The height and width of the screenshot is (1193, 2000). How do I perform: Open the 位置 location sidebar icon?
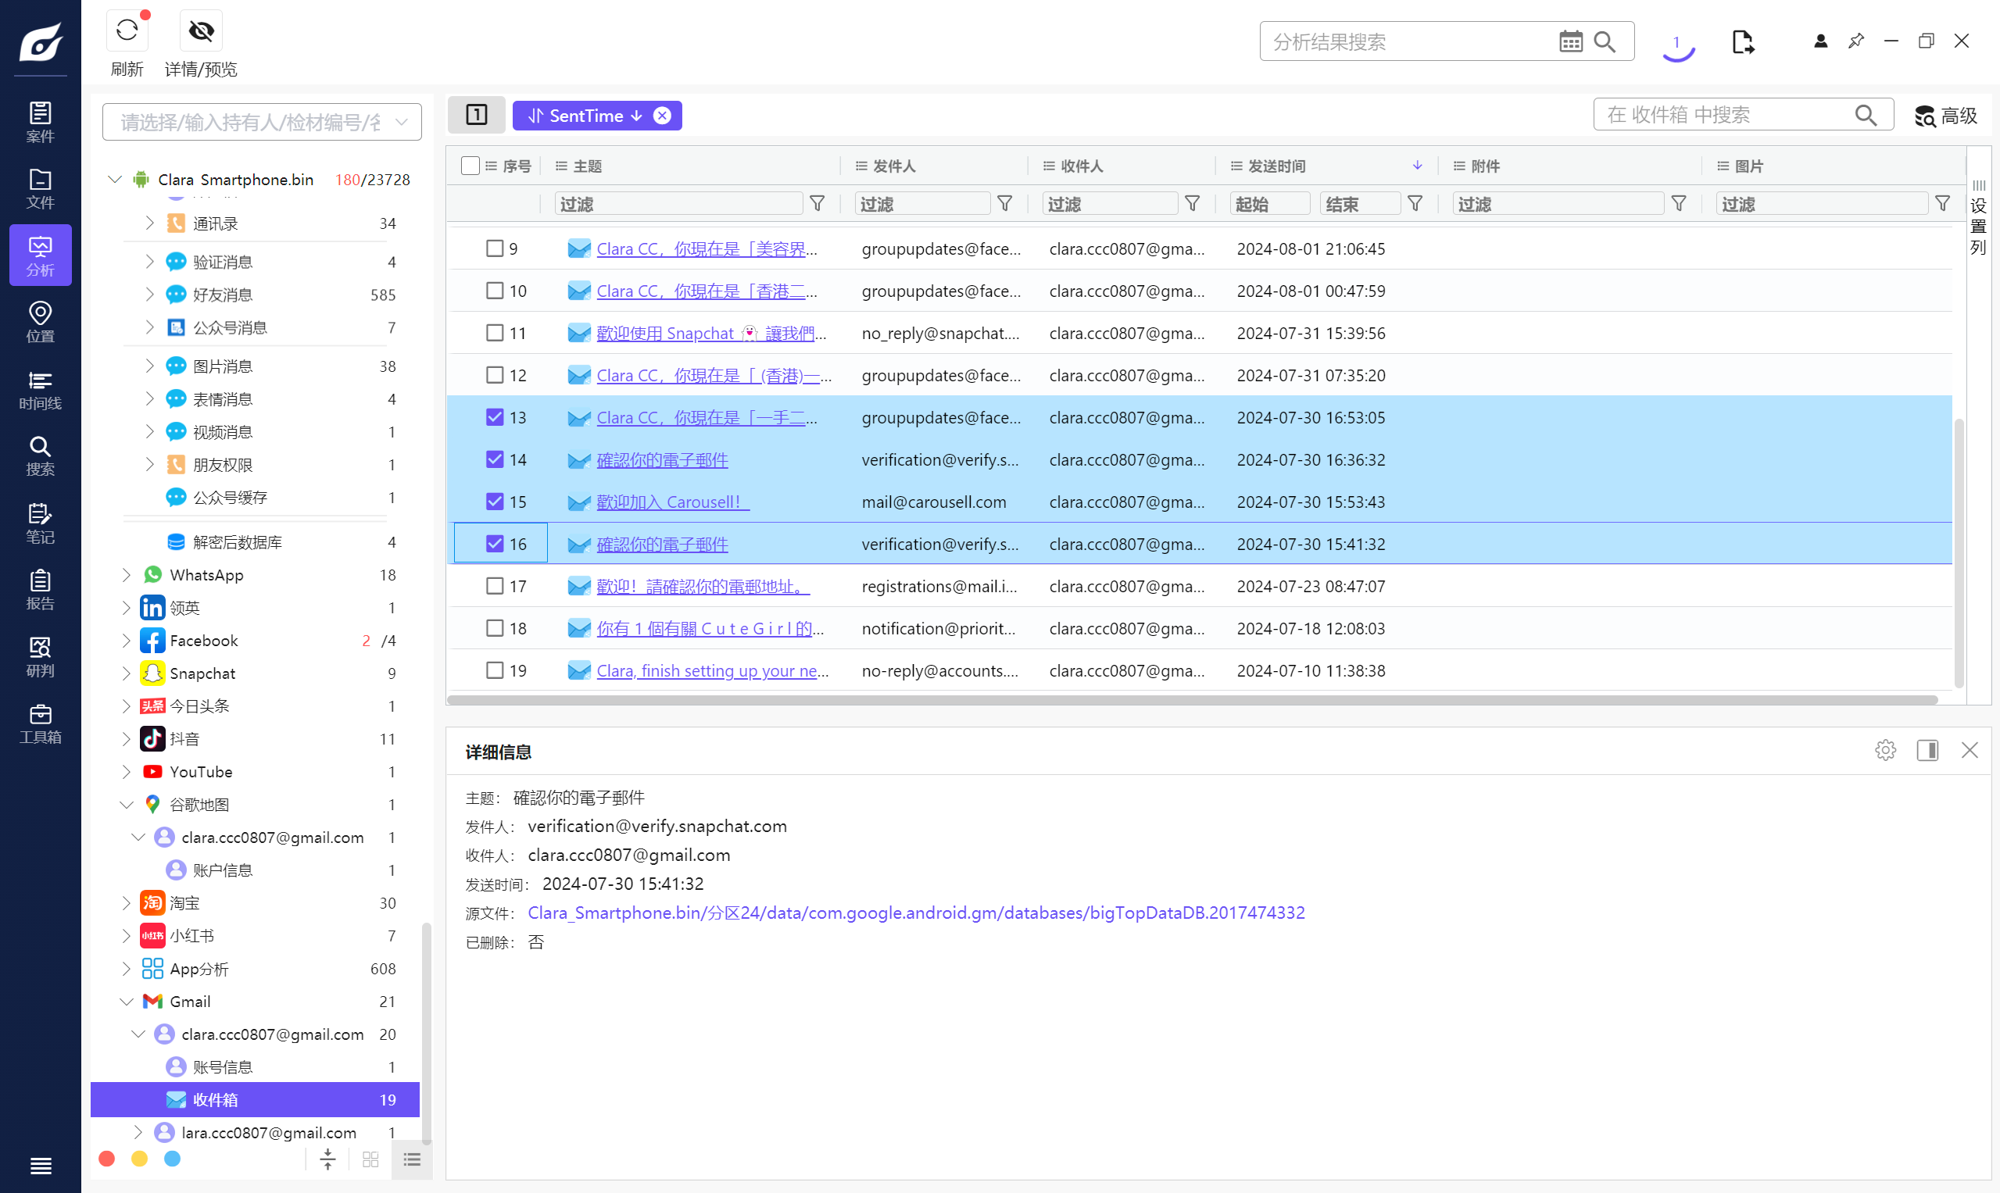(40, 322)
